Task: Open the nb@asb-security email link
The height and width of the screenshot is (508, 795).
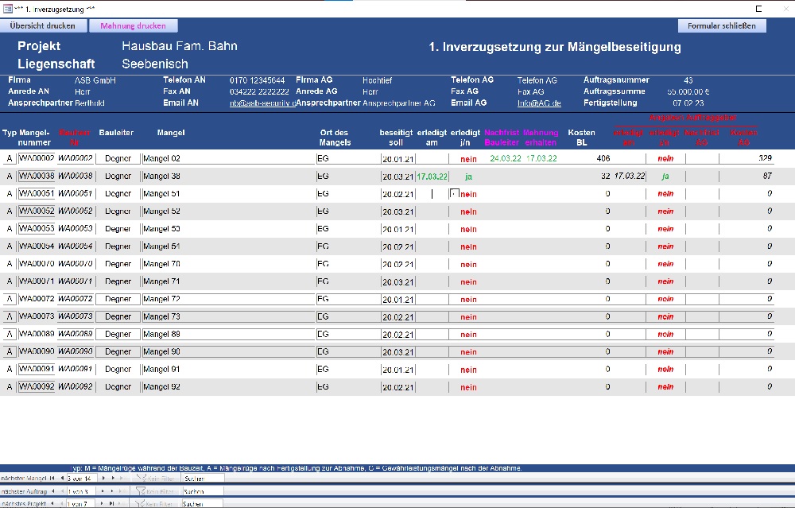Action: click(262, 103)
